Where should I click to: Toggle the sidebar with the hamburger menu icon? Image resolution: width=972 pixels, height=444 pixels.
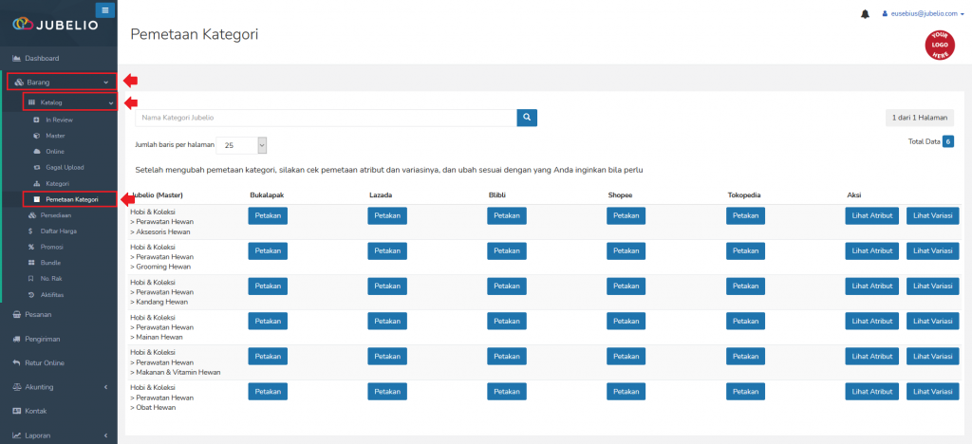coord(104,9)
